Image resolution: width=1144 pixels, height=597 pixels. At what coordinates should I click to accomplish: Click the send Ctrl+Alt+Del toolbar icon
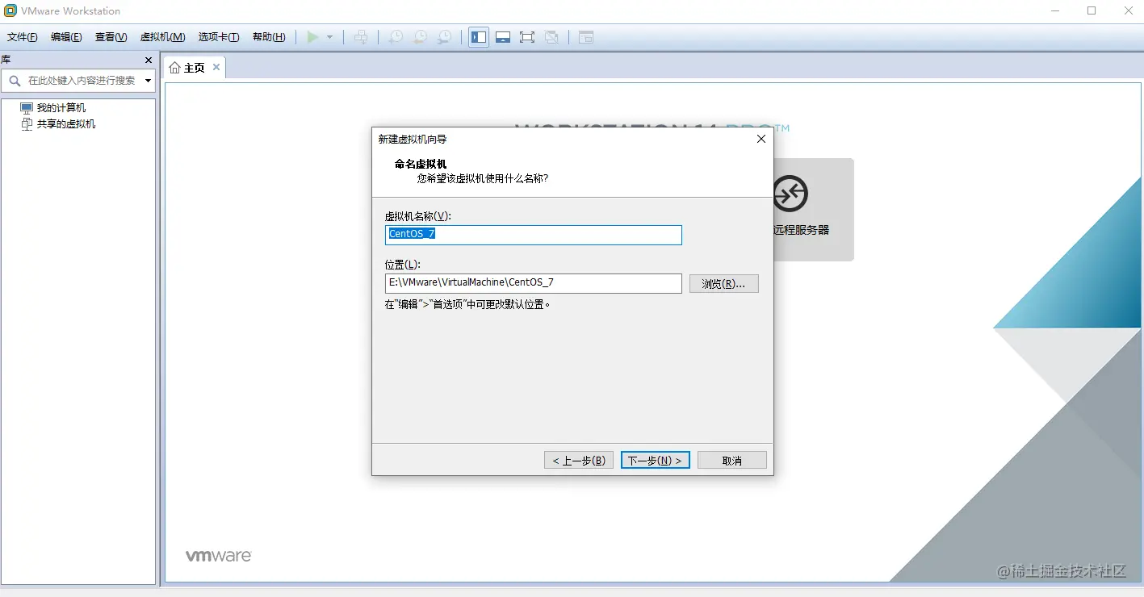[361, 37]
